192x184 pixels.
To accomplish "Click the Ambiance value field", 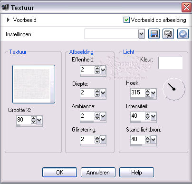I will (x=87, y=116).
